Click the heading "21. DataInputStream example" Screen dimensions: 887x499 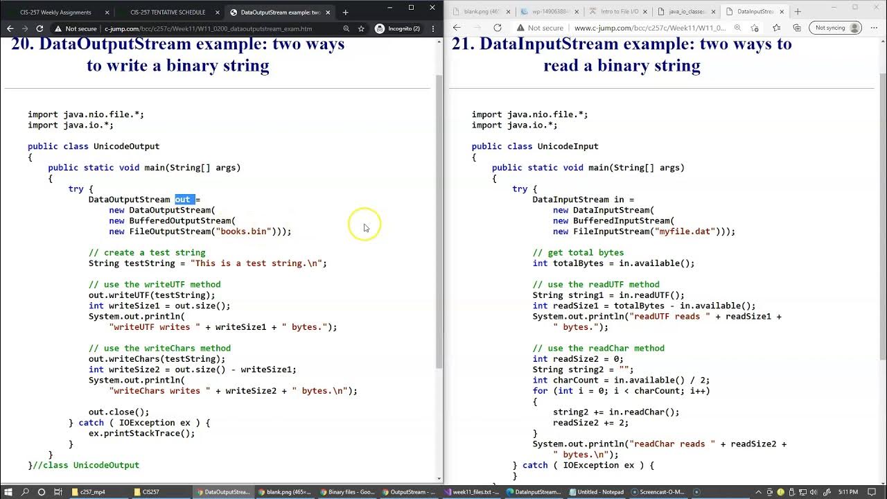pyautogui.click(x=622, y=54)
